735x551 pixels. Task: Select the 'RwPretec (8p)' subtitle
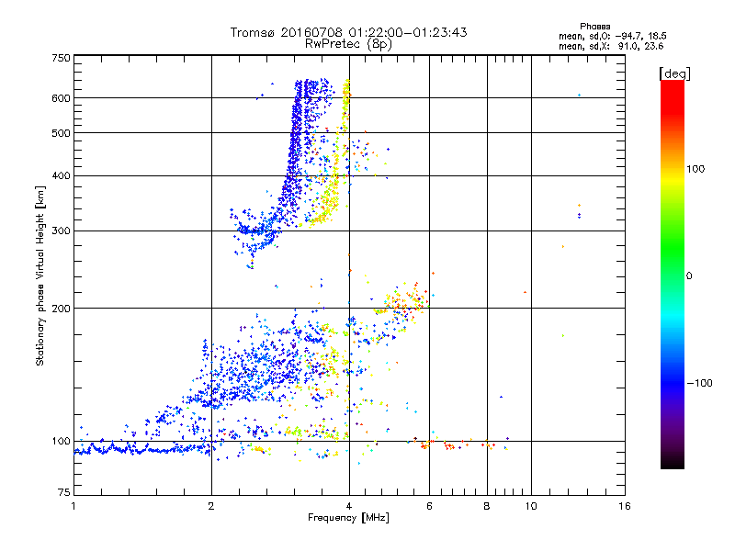click(348, 44)
